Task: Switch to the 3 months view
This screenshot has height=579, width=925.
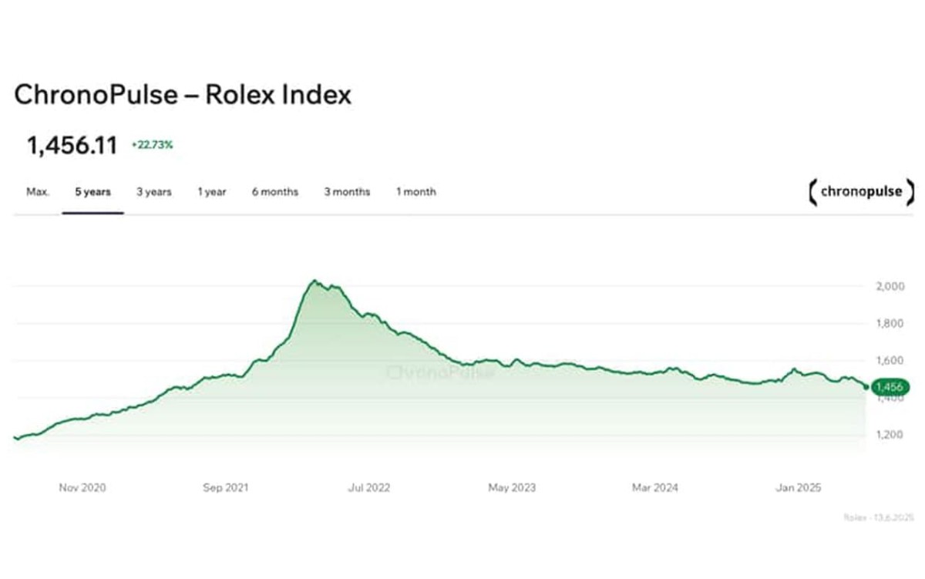Action: (x=347, y=192)
